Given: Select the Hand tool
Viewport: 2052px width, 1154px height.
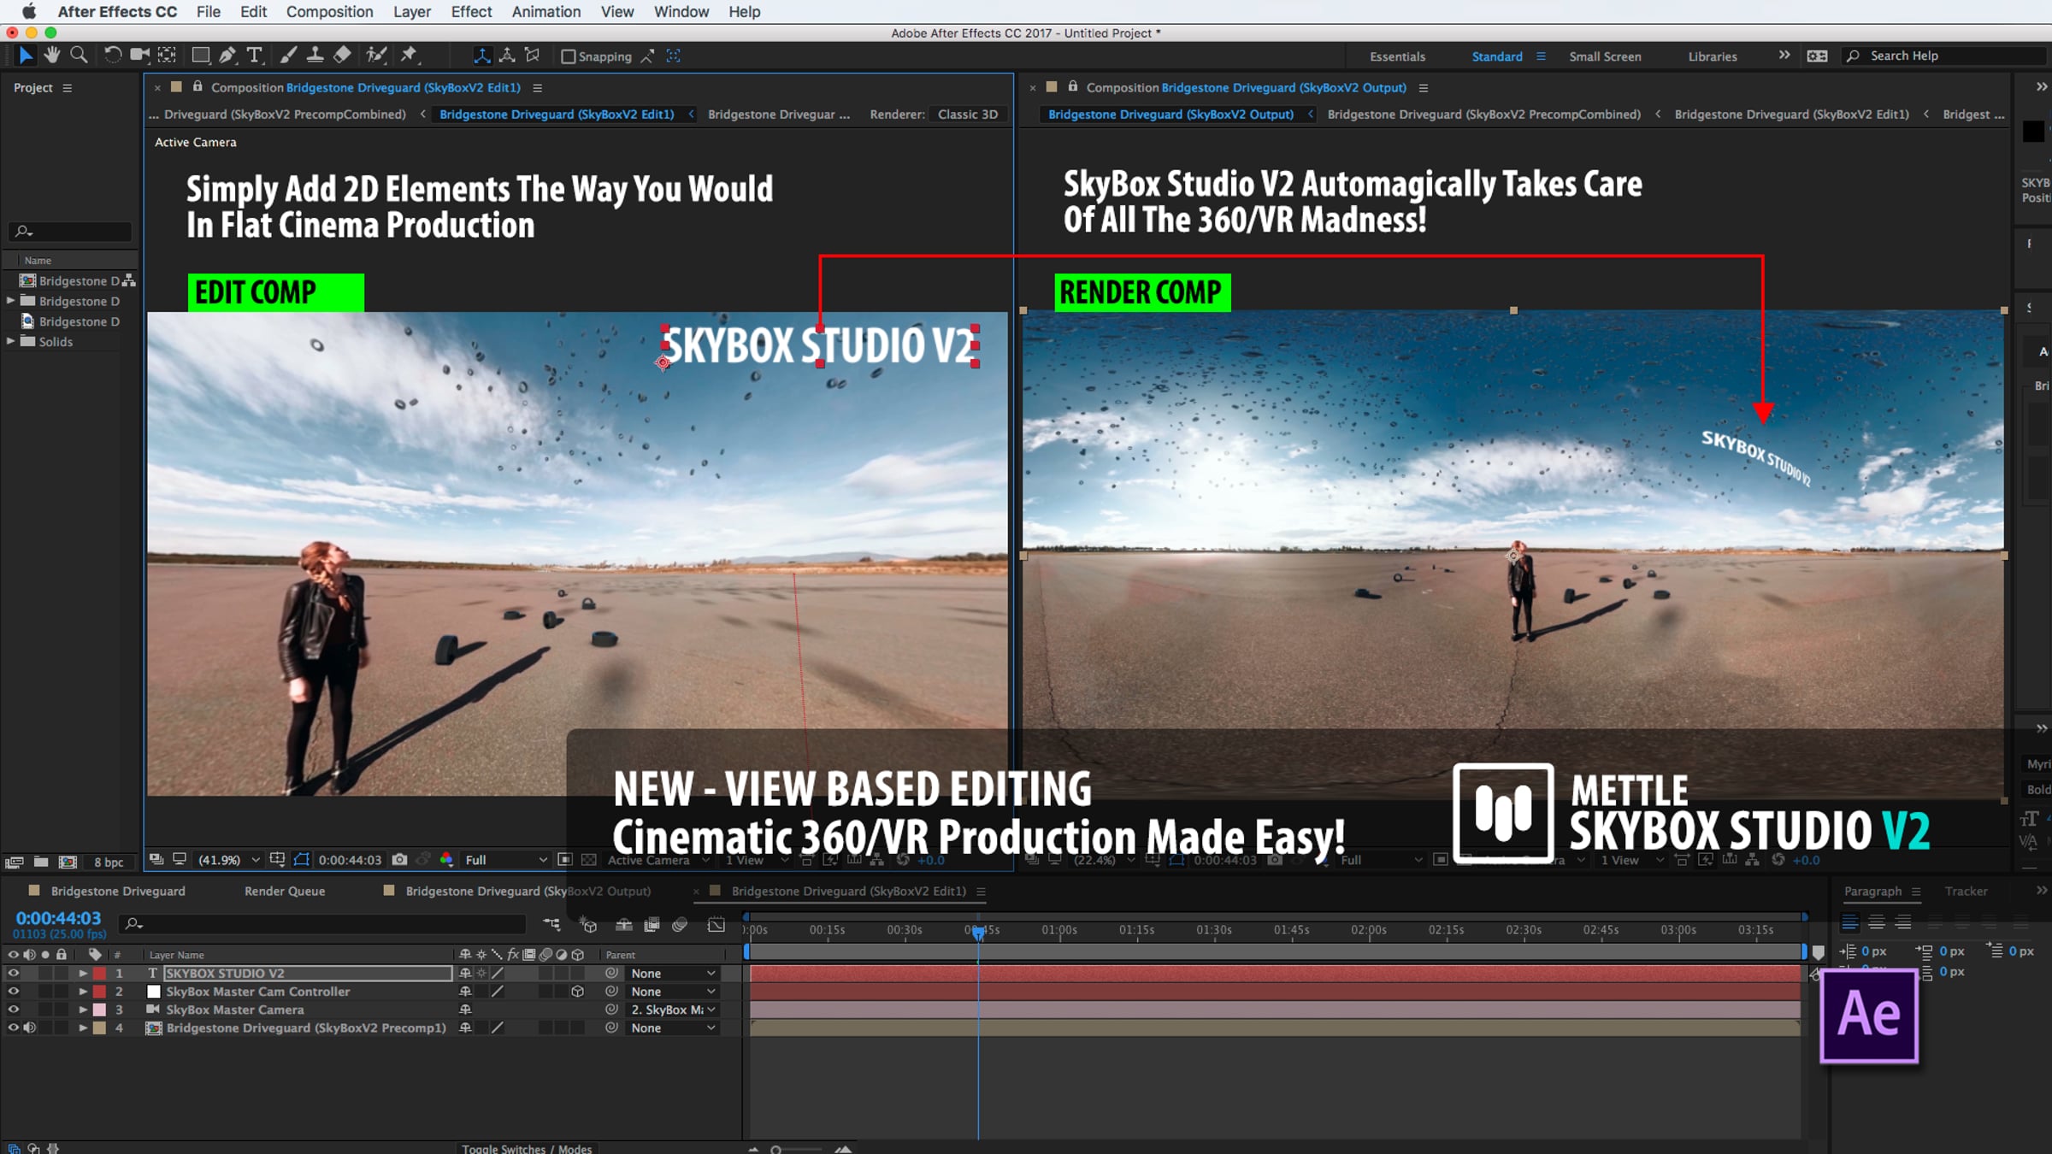Looking at the screenshot, I should point(51,56).
